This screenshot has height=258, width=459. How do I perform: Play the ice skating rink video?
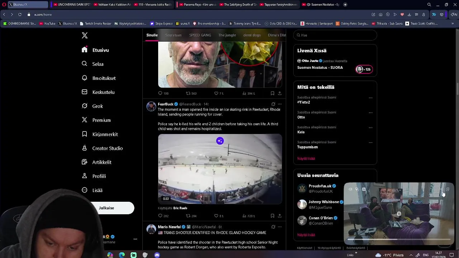click(x=220, y=169)
